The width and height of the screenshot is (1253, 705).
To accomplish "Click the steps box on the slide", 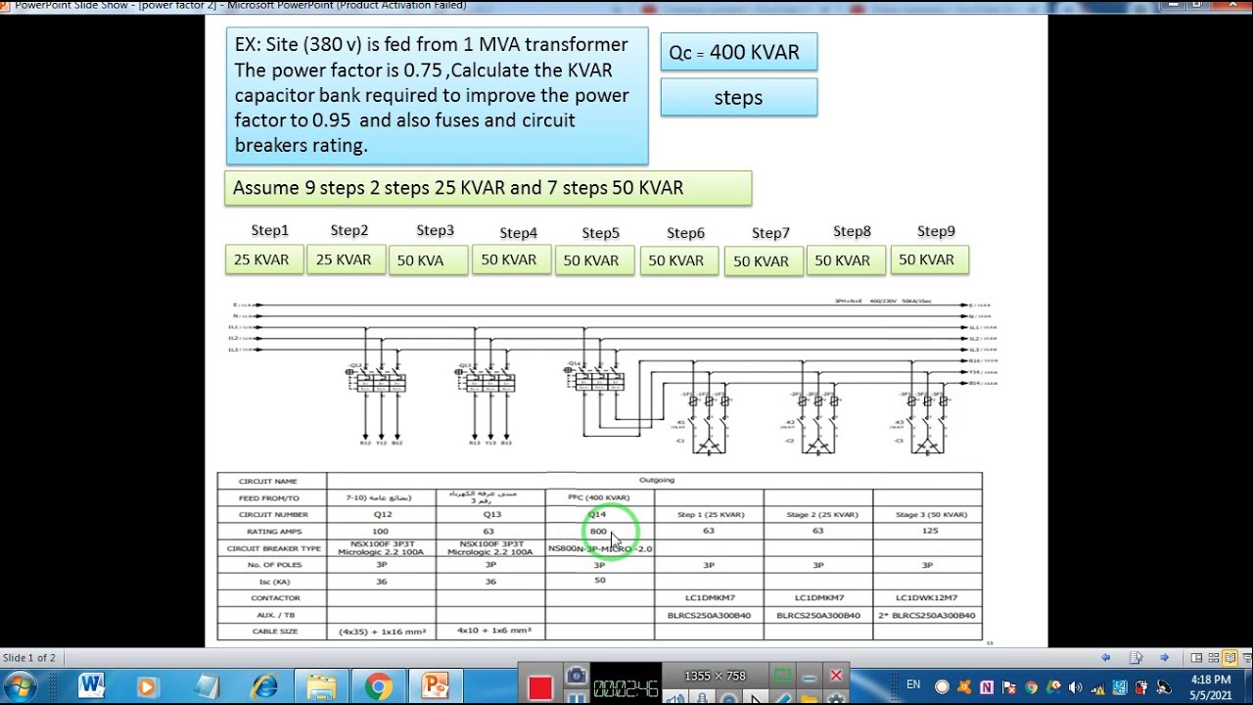I will [x=739, y=98].
